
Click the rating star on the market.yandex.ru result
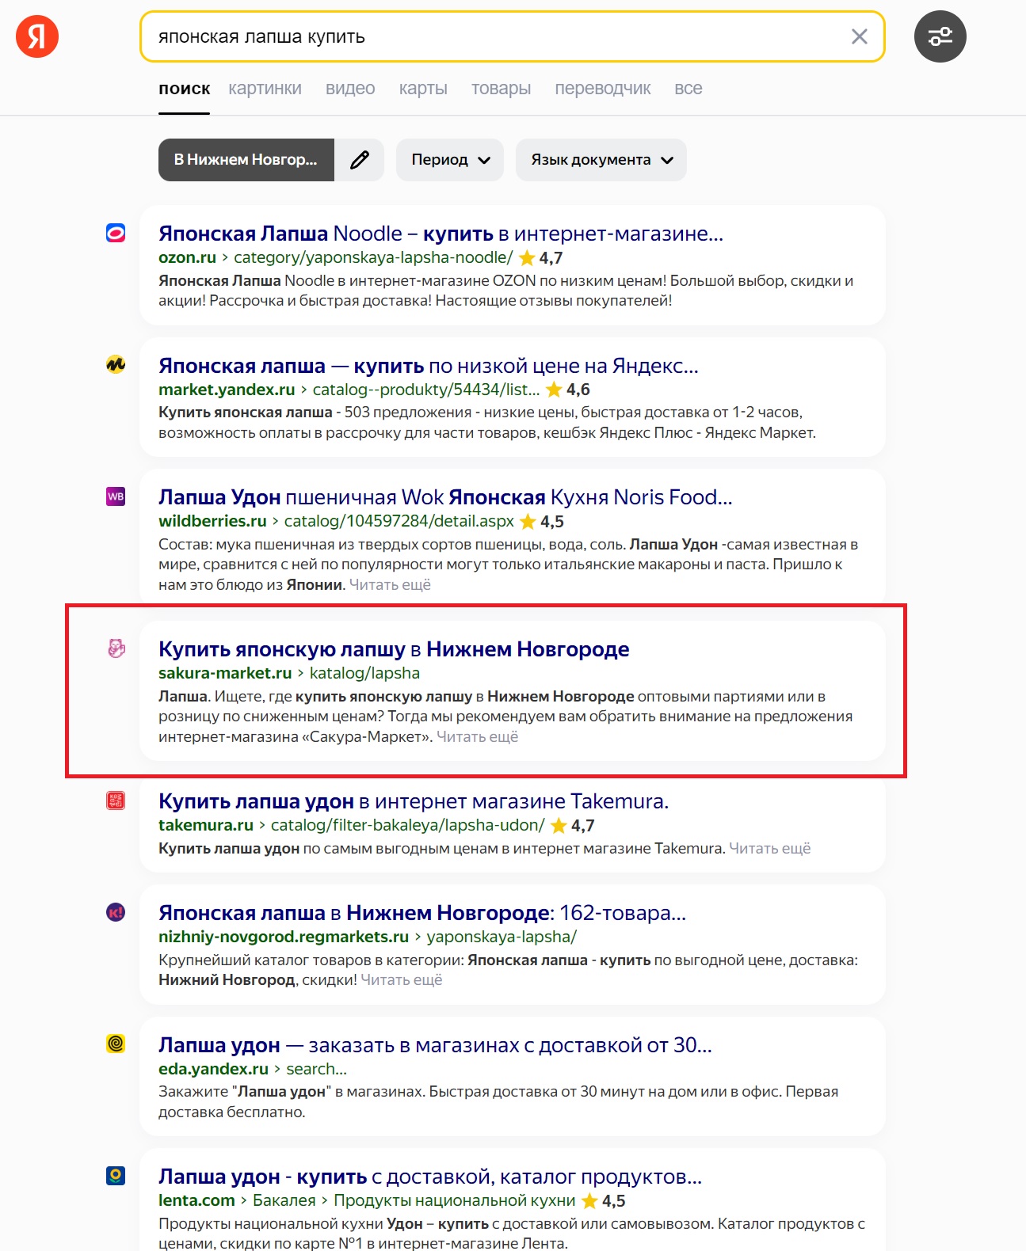click(554, 390)
